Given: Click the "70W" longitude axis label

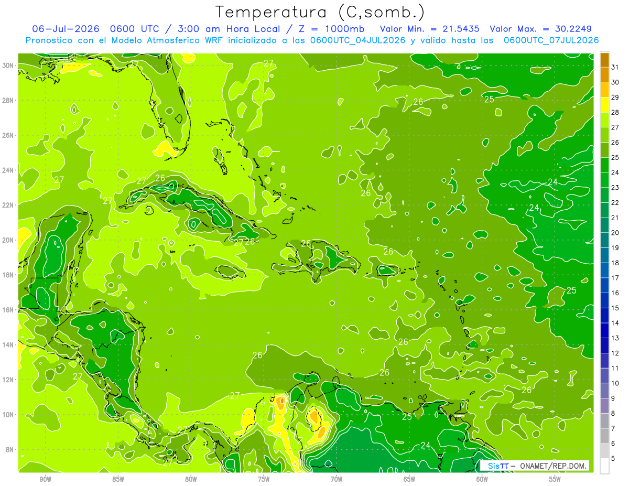Looking at the screenshot, I should tap(337, 479).
